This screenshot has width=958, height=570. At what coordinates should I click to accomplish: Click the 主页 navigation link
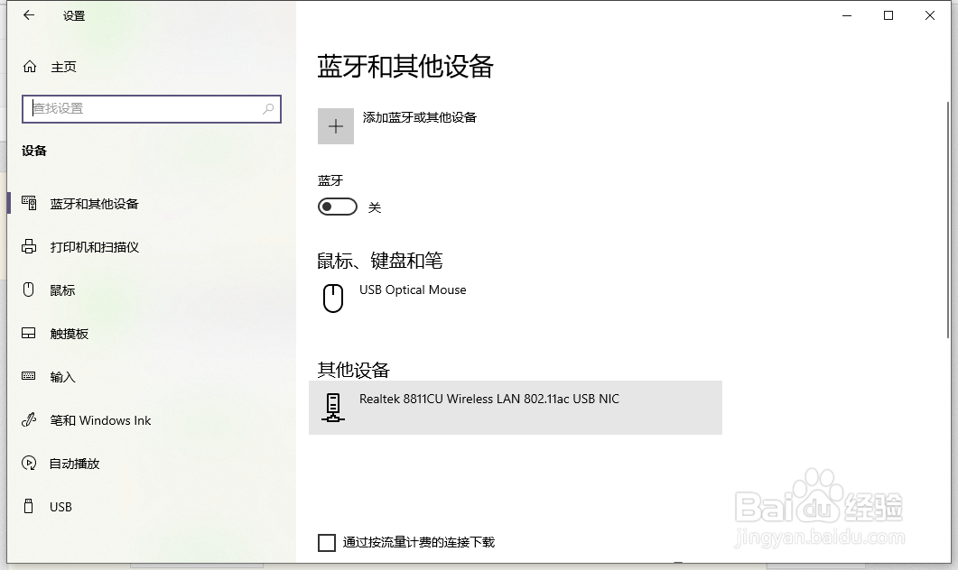point(63,66)
